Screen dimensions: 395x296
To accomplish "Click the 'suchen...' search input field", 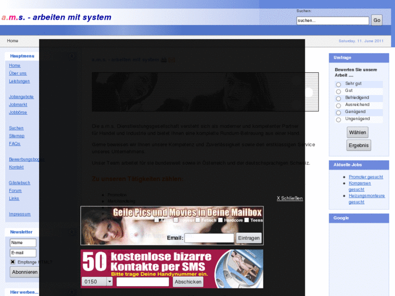I will click(x=333, y=21).
